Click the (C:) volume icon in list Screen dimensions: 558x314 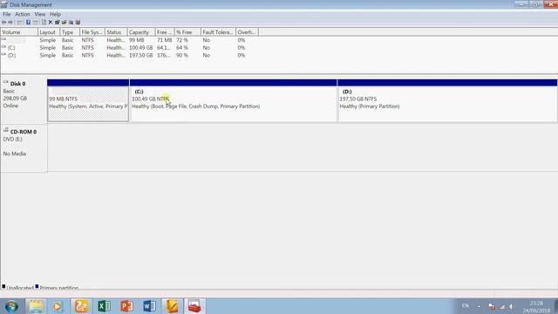click(x=3, y=47)
